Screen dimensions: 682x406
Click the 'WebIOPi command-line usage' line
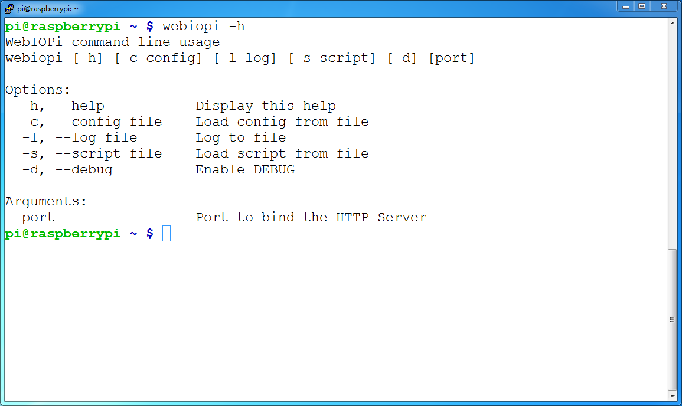[x=113, y=42]
